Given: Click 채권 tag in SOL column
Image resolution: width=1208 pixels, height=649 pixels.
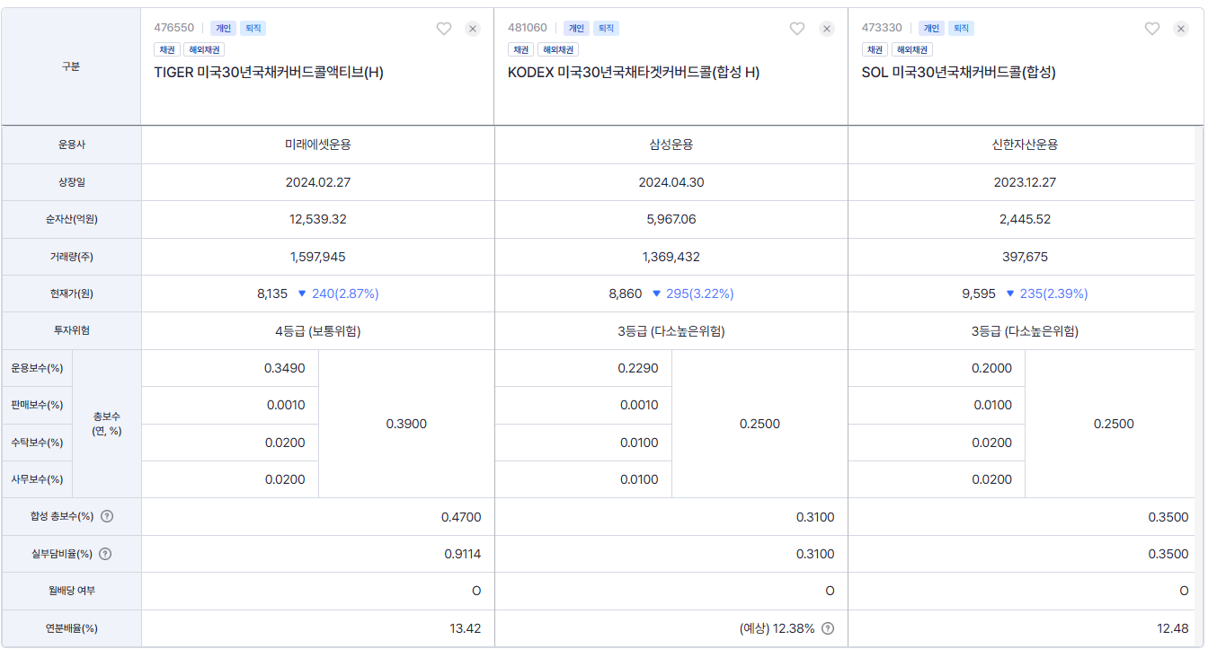Looking at the screenshot, I should (875, 49).
